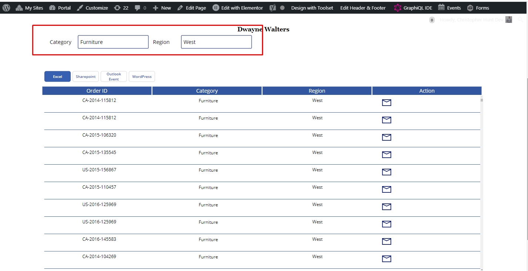This screenshot has height=271, width=528.
Task: Open the Forms admin item
Action: point(478,8)
